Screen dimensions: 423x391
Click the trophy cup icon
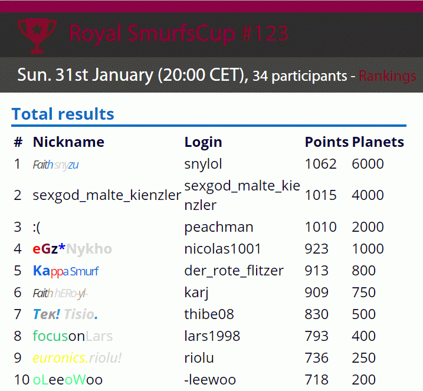37,36
